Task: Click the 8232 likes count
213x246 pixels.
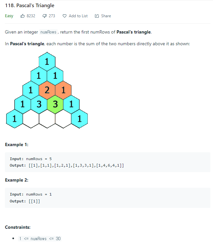Action: pos(31,16)
